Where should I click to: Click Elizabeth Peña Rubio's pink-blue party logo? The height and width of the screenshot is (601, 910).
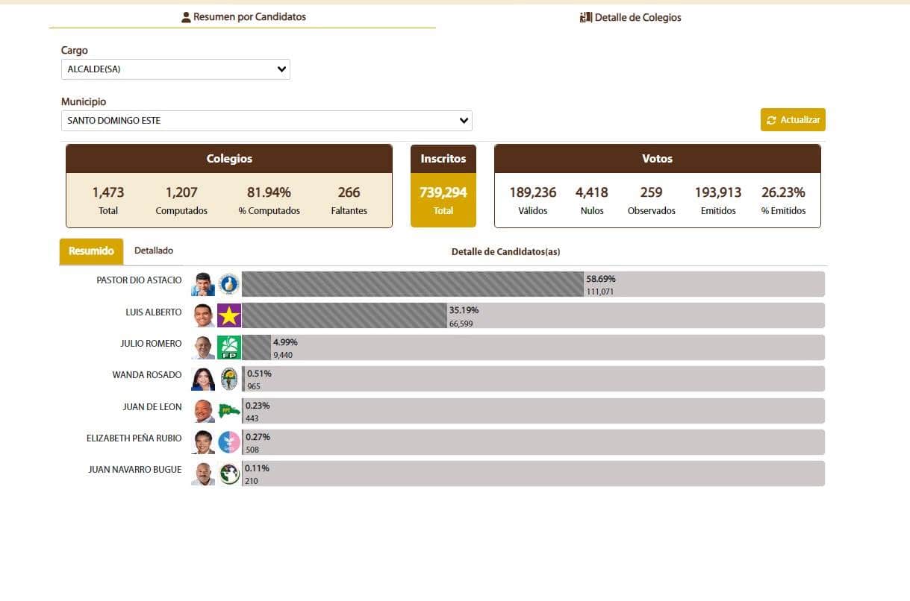click(229, 442)
